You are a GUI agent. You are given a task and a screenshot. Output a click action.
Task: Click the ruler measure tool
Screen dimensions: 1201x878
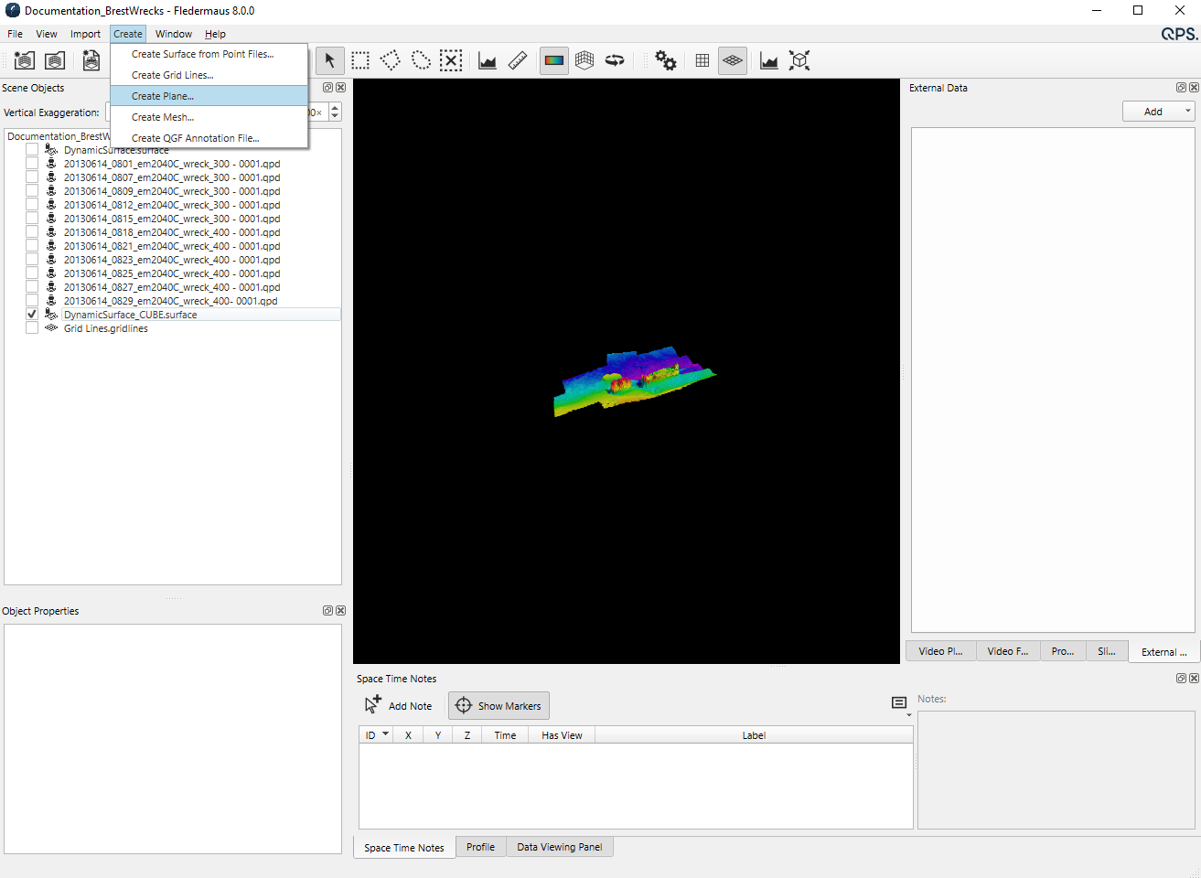pyautogui.click(x=518, y=61)
